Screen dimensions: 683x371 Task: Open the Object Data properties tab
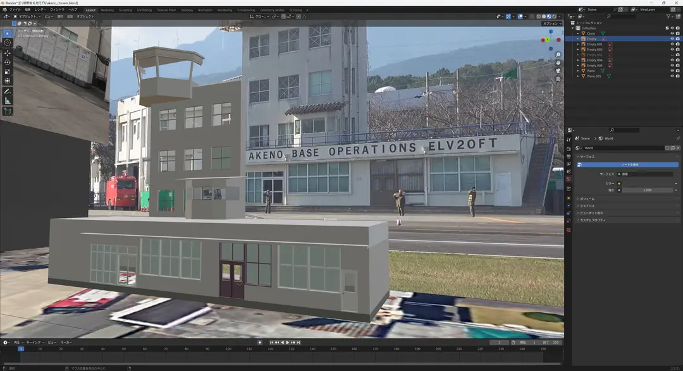(x=569, y=221)
